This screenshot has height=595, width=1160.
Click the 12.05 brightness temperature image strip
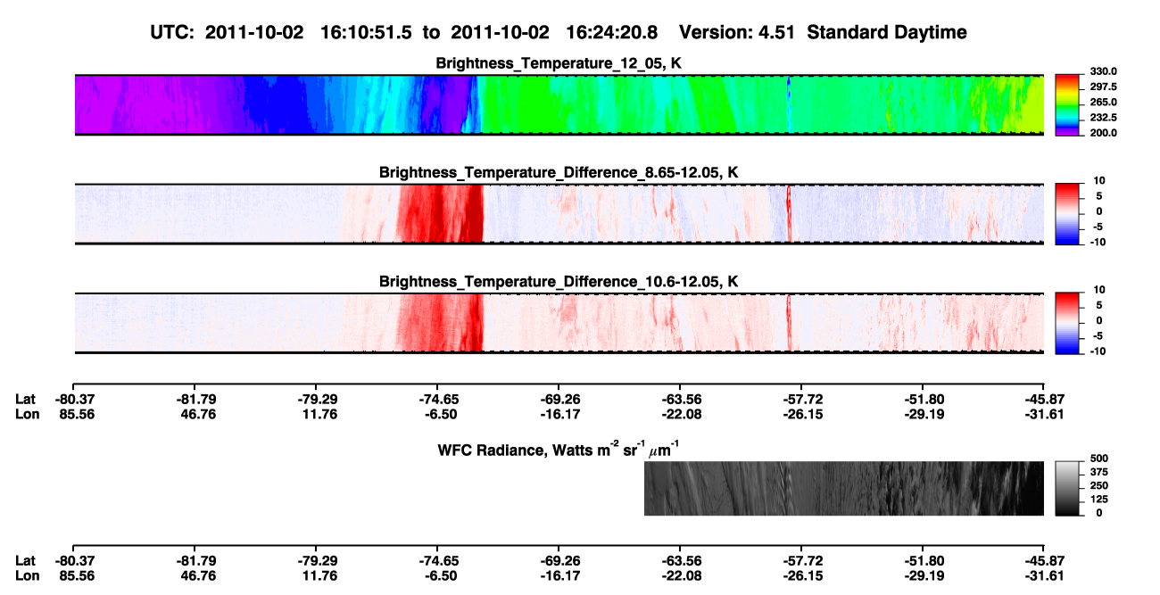click(x=558, y=105)
